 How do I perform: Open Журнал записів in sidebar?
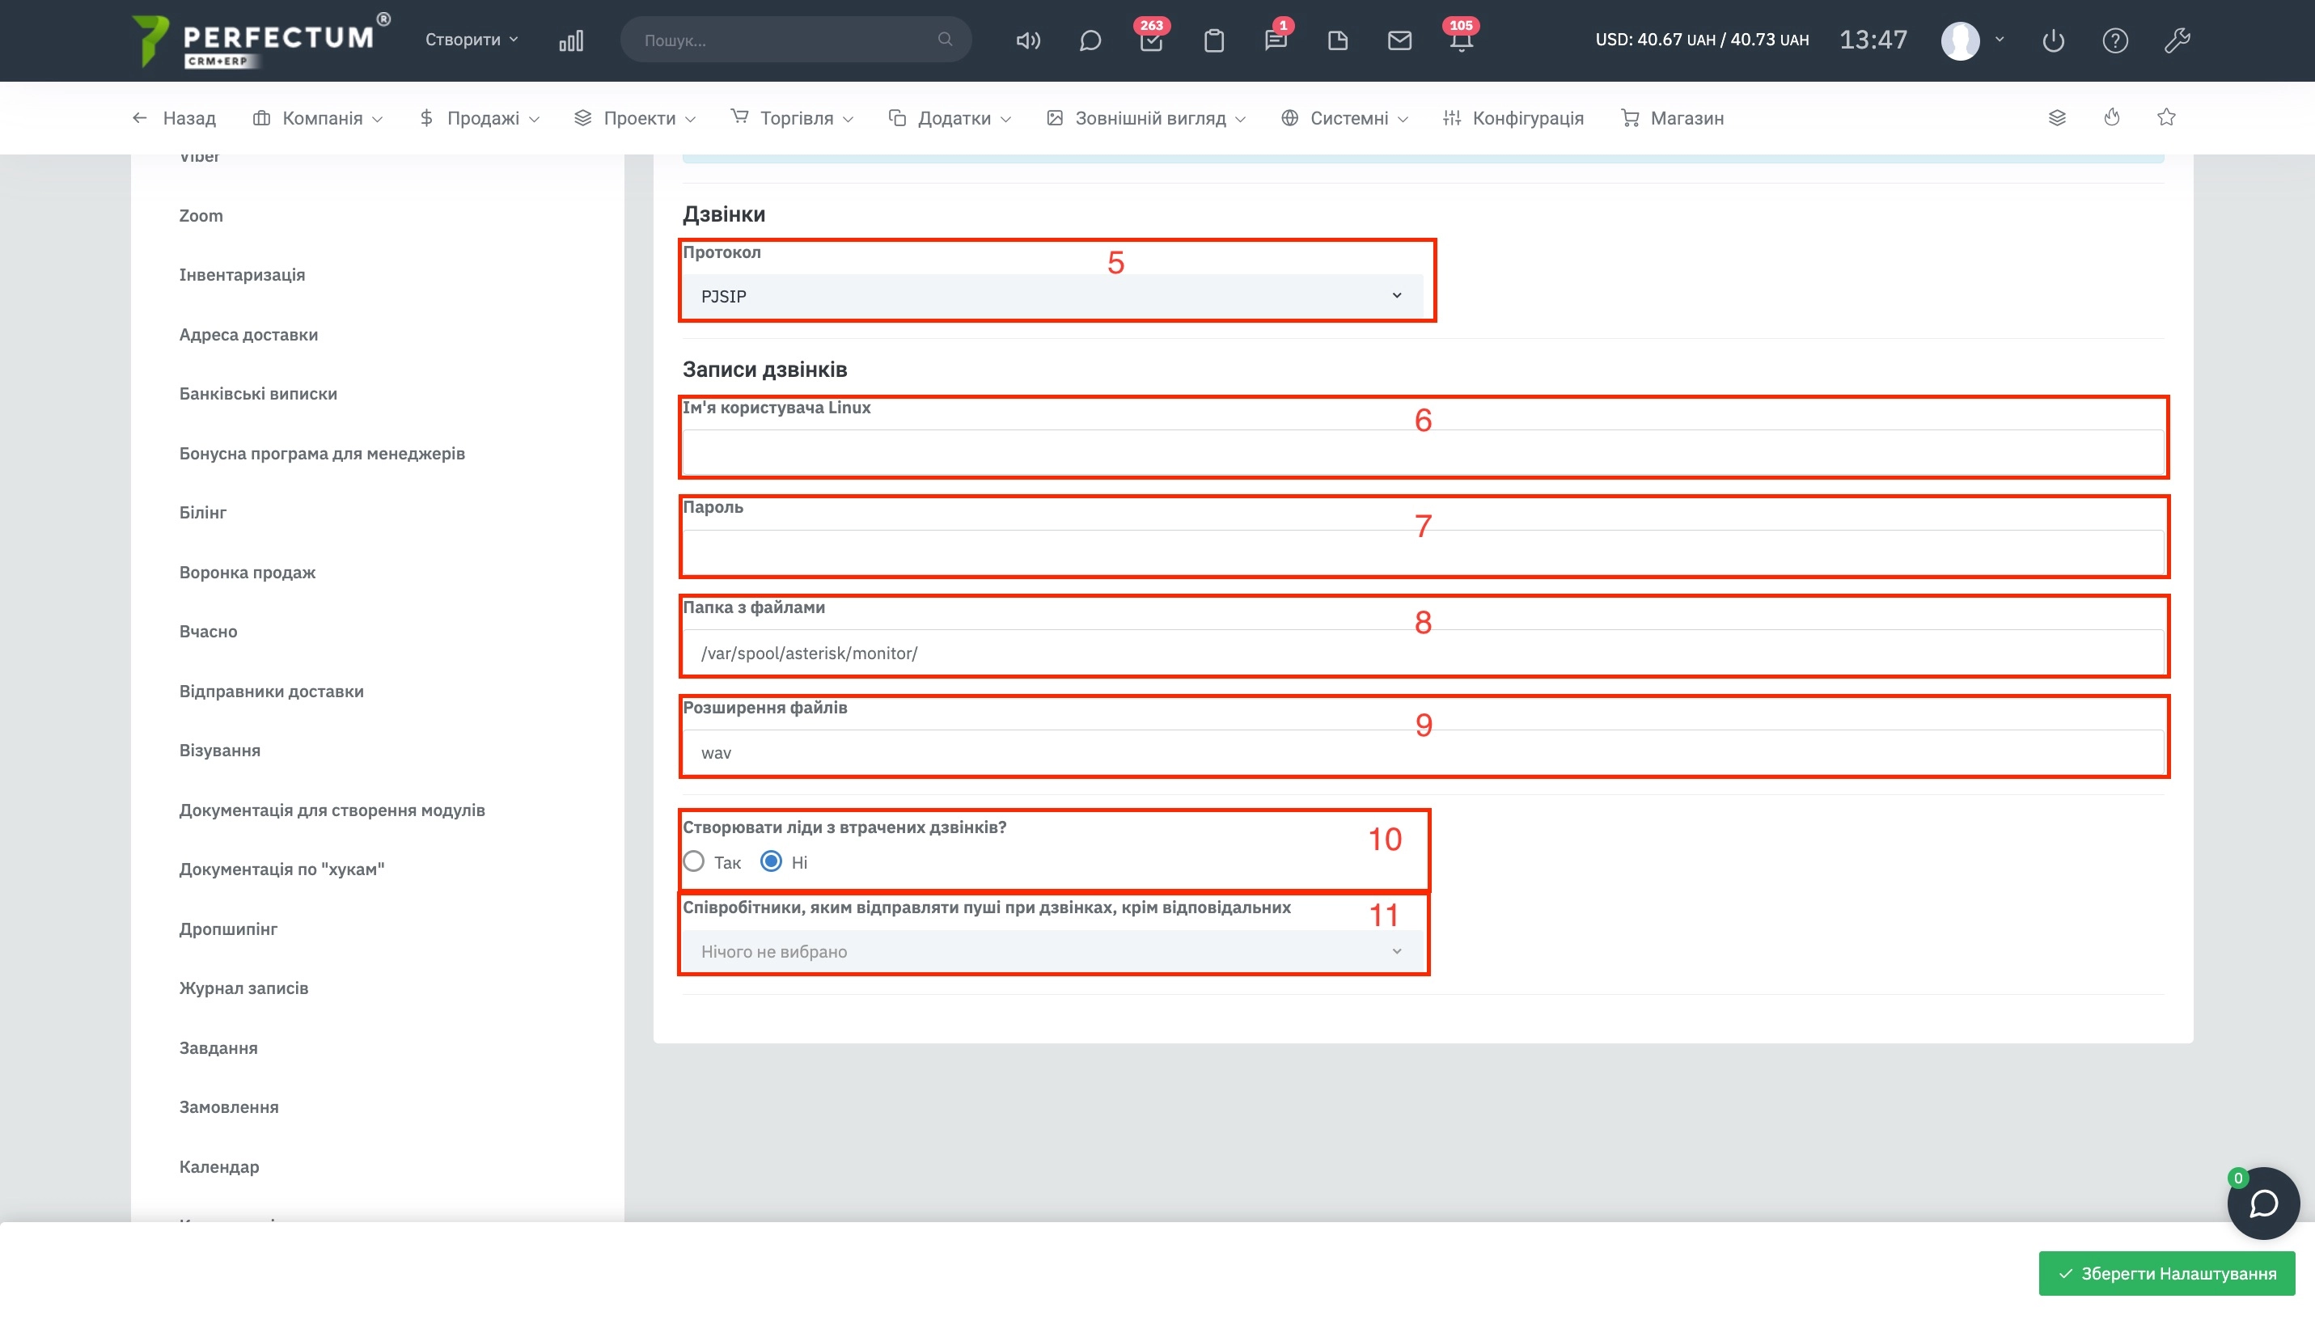tap(243, 988)
